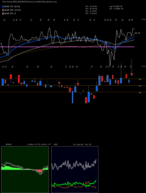Click the 'Pre O: 49.48' value
146x193 pixels.
[91, 6]
